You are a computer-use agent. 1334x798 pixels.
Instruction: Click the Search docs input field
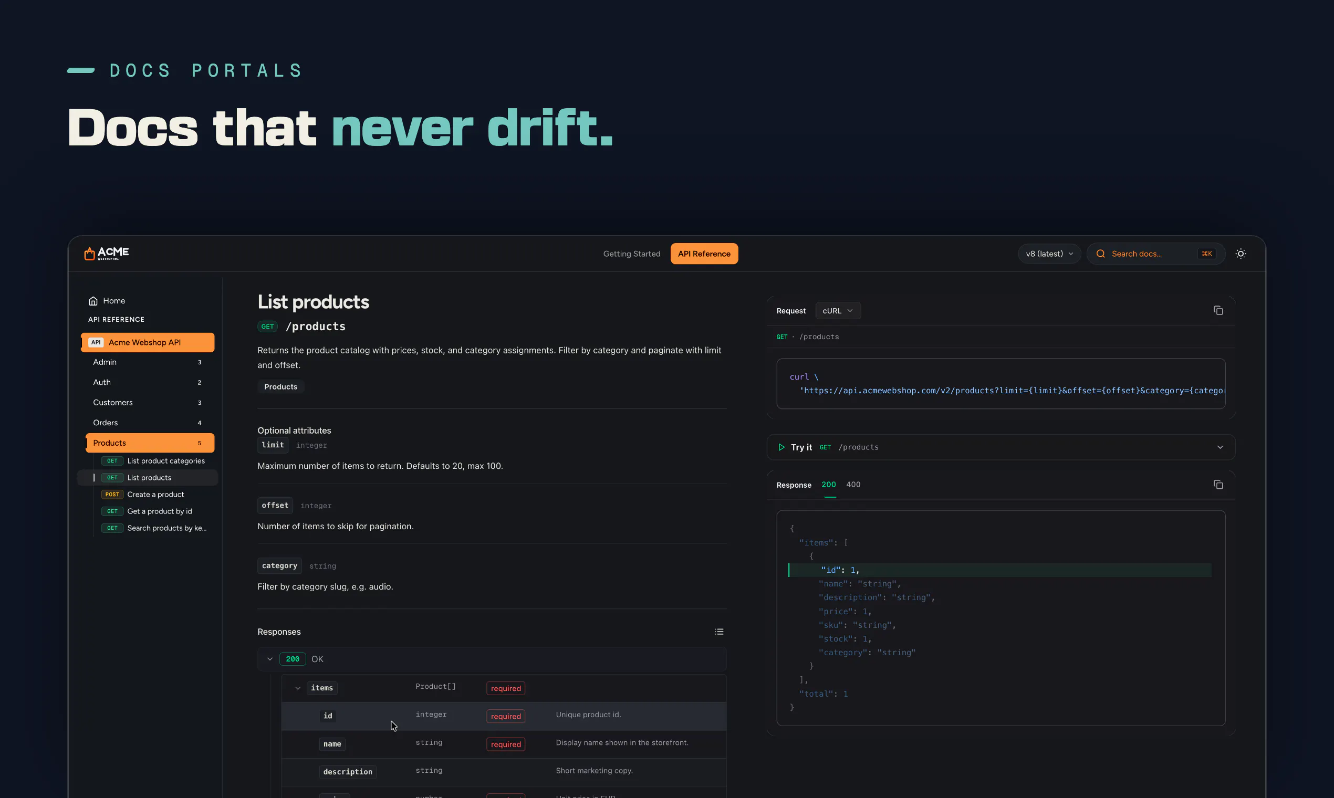(1155, 254)
